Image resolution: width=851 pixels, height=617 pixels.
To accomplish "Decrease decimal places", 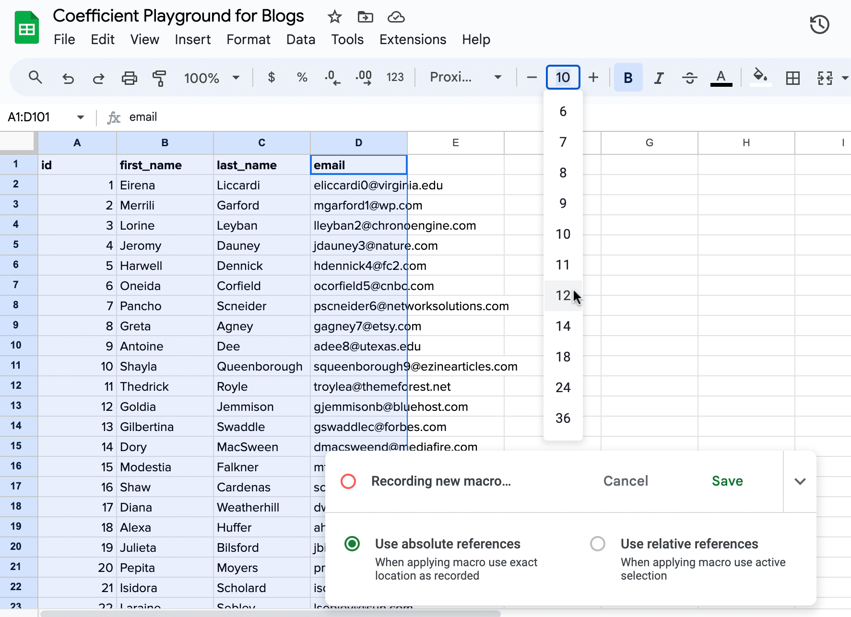I will [x=332, y=77].
